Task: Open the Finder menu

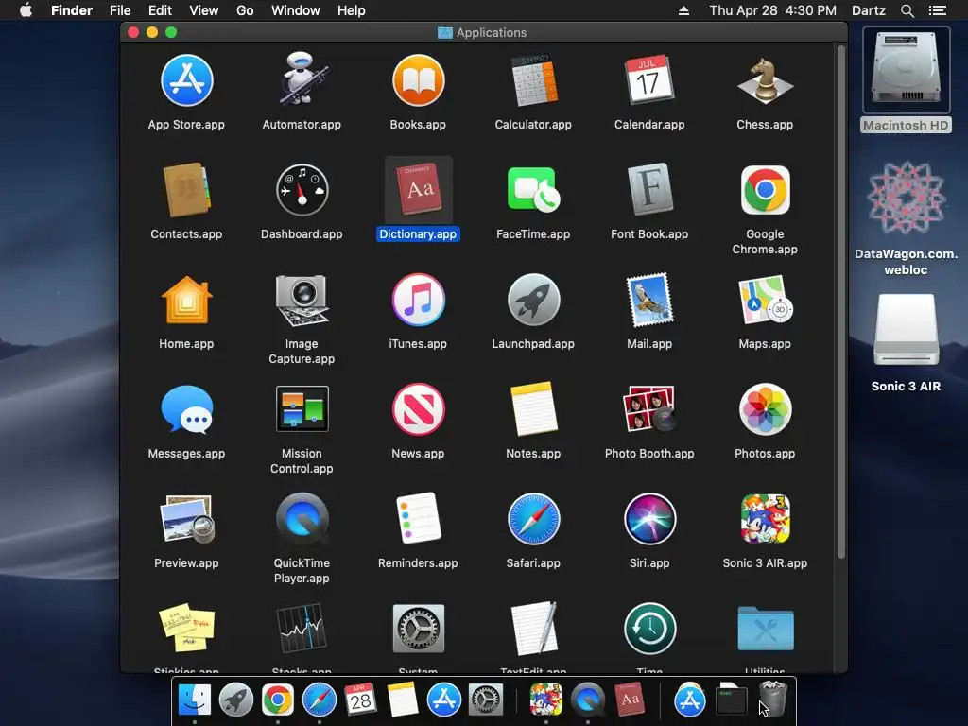Action: [x=72, y=10]
